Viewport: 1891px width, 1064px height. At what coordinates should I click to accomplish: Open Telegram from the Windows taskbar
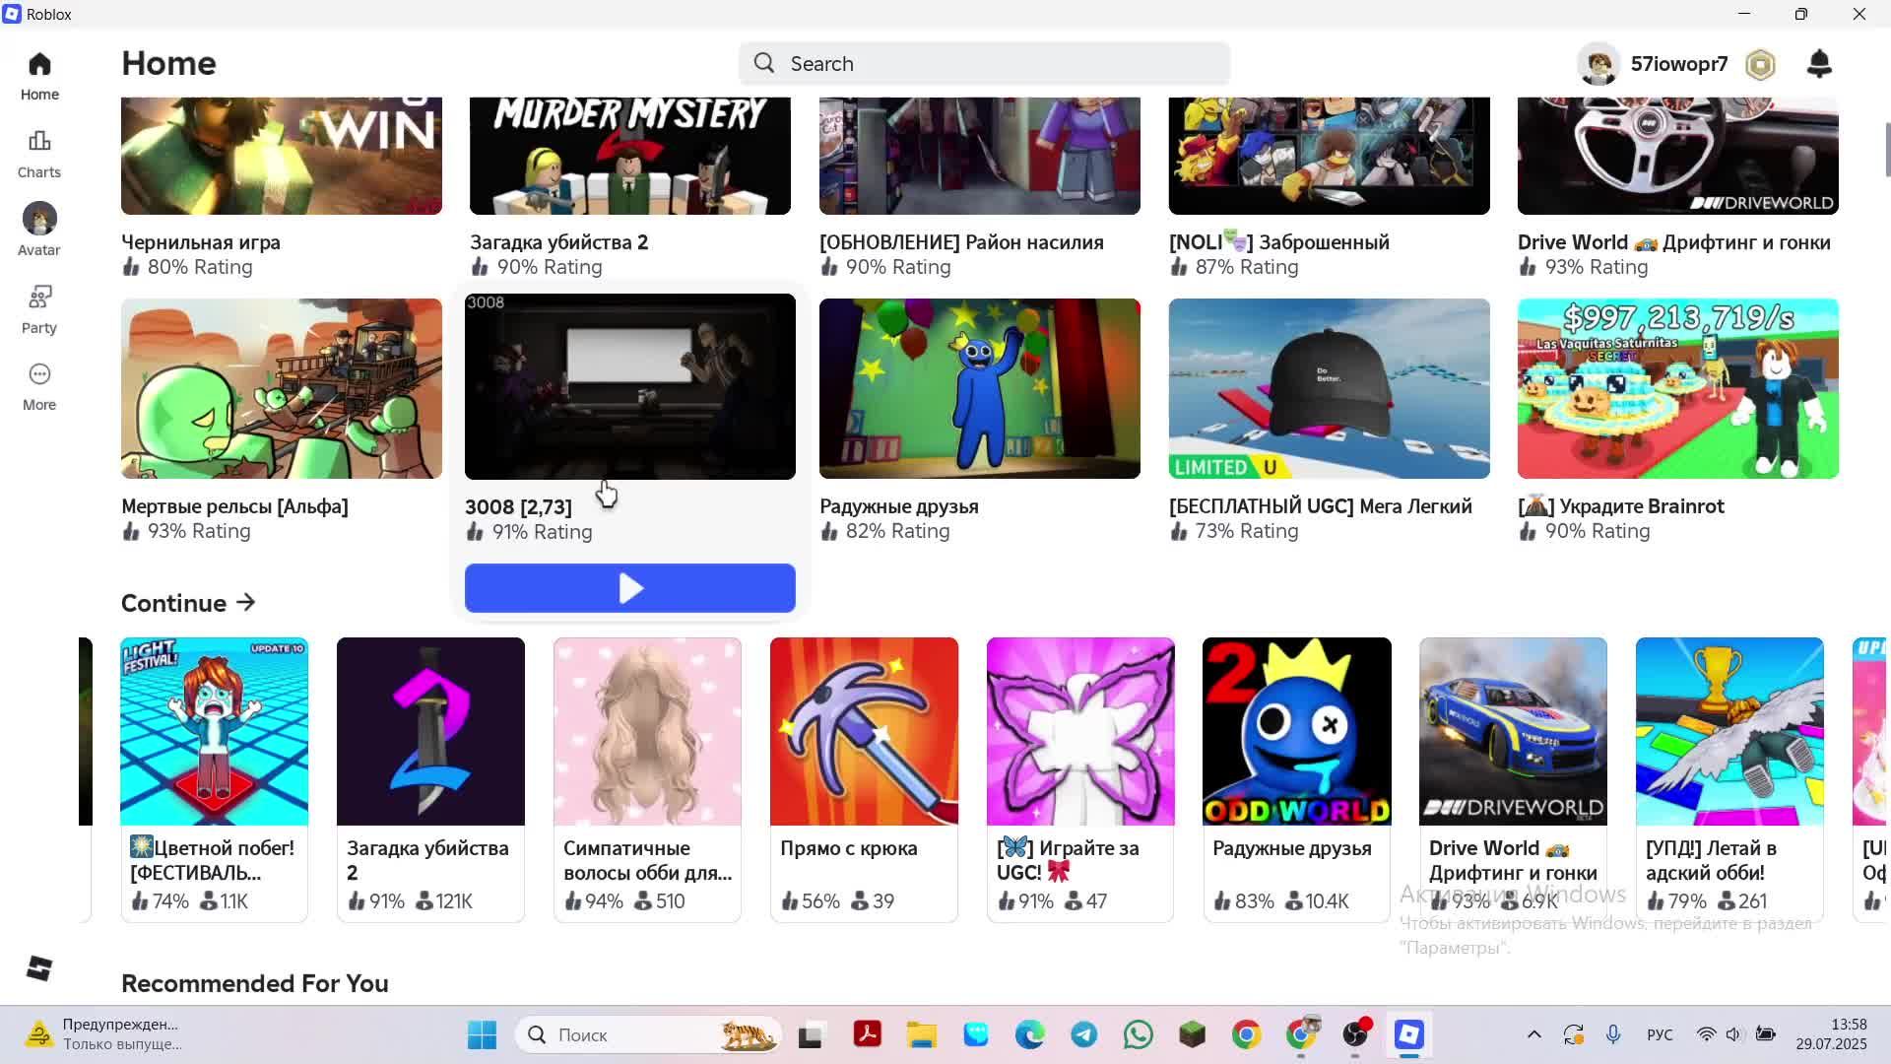1084,1034
